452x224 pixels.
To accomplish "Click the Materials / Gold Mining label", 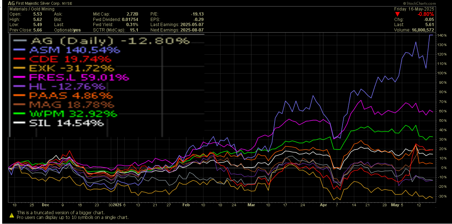I will coord(32,9).
